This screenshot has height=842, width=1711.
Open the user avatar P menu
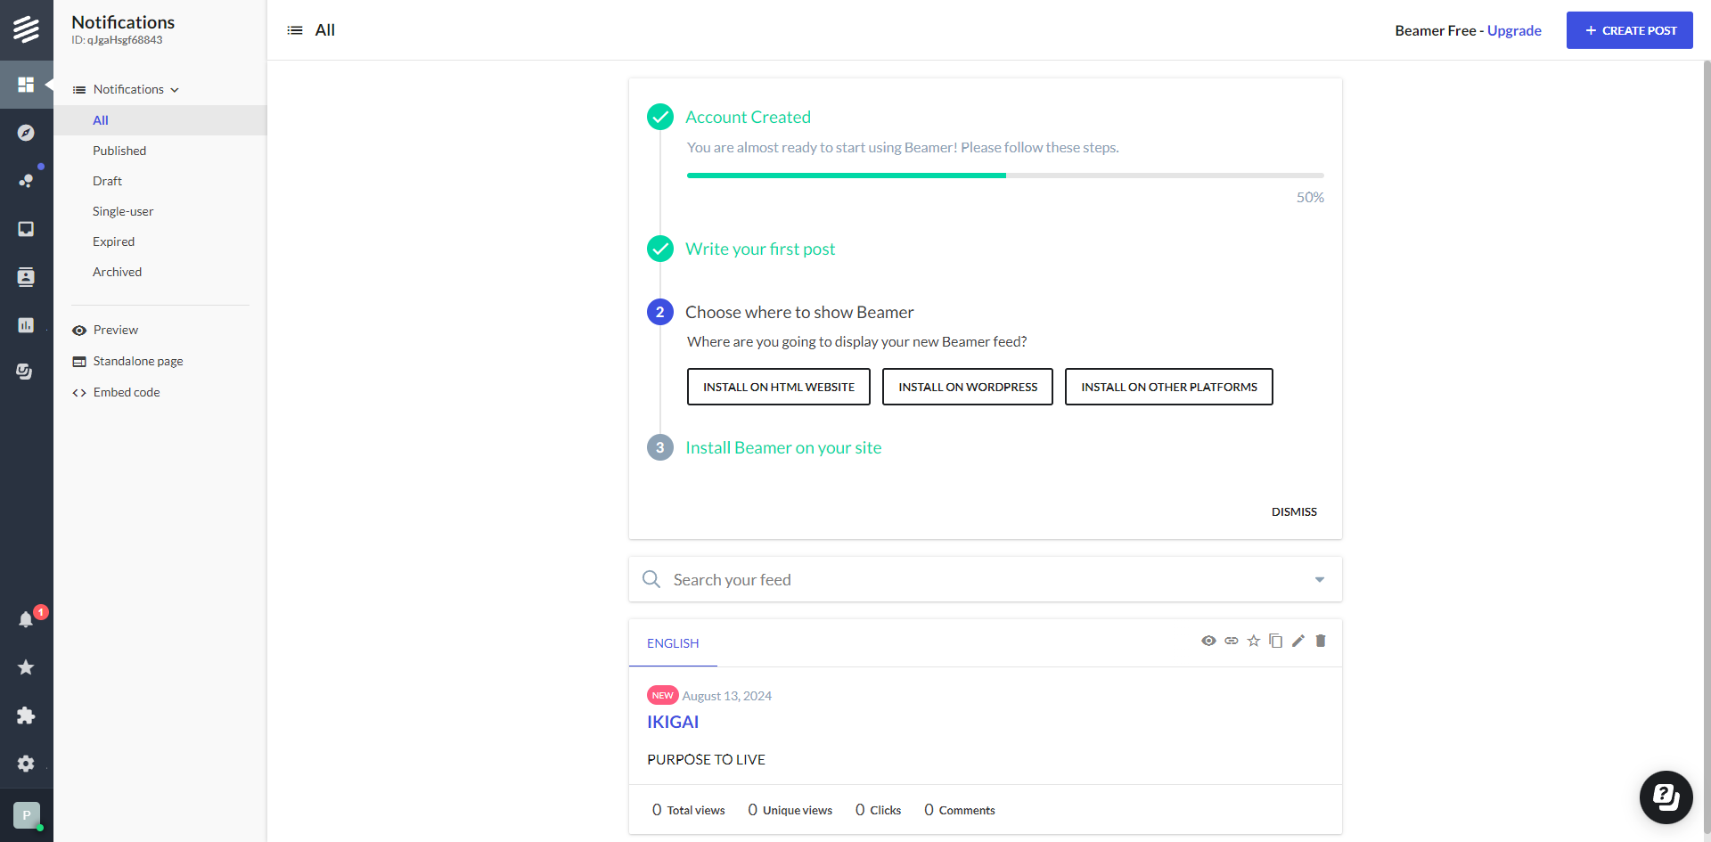point(27,815)
